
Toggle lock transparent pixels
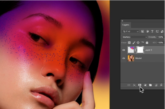(x=129, y=43)
